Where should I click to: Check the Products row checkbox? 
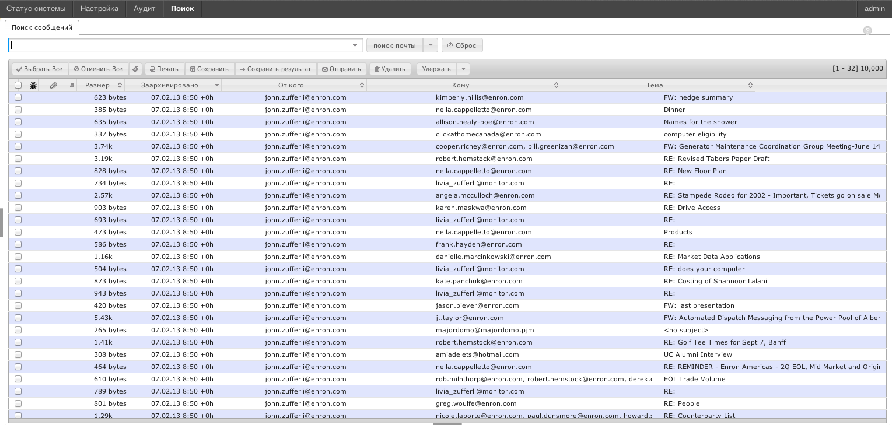[x=18, y=232]
